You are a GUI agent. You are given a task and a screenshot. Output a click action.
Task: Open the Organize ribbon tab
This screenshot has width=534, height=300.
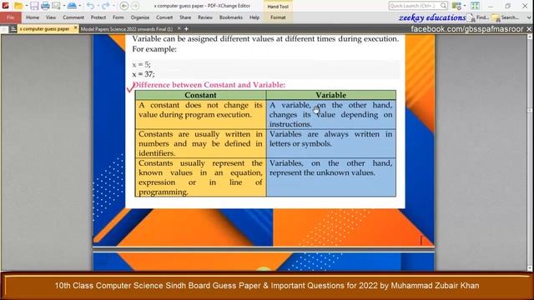point(140,17)
